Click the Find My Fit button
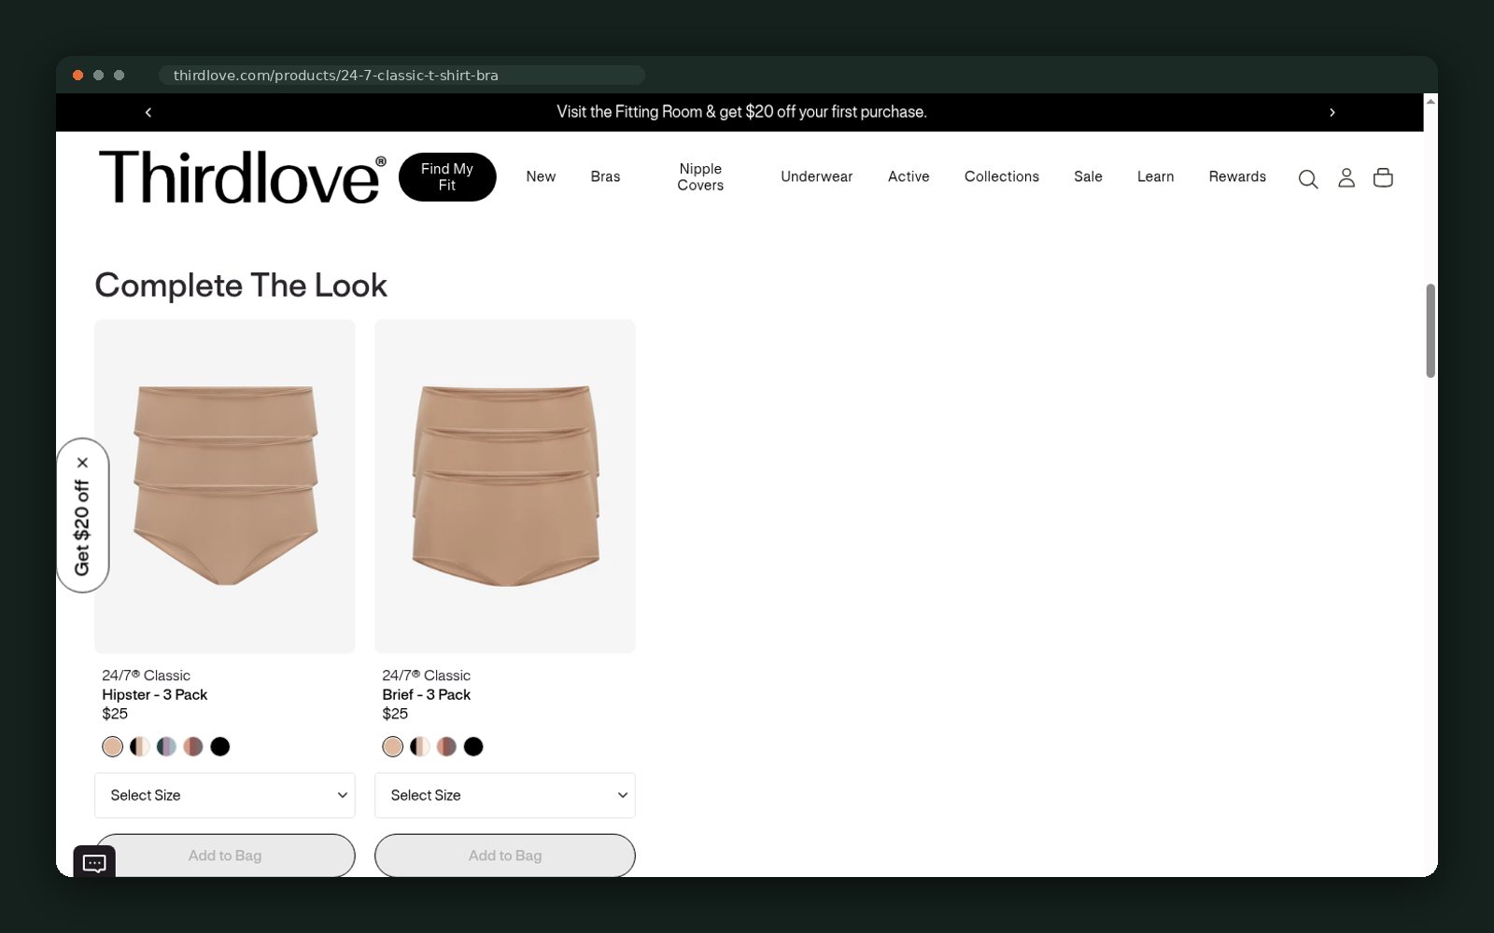This screenshot has height=933, width=1494. coord(447,177)
